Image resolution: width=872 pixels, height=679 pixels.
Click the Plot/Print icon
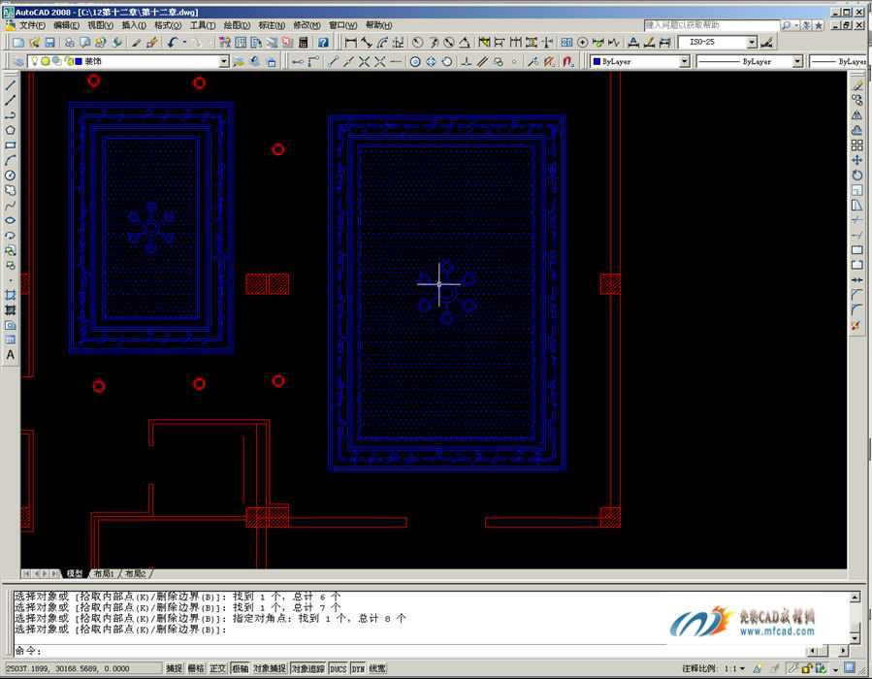pos(69,43)
